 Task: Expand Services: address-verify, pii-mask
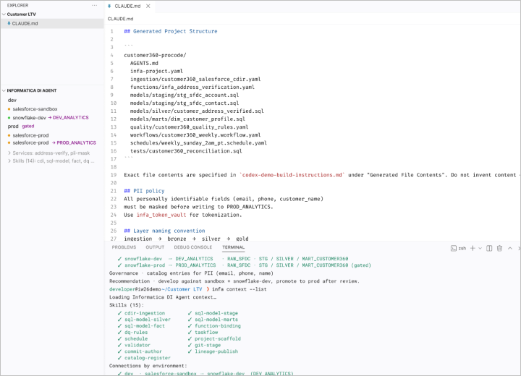point(51,153)
